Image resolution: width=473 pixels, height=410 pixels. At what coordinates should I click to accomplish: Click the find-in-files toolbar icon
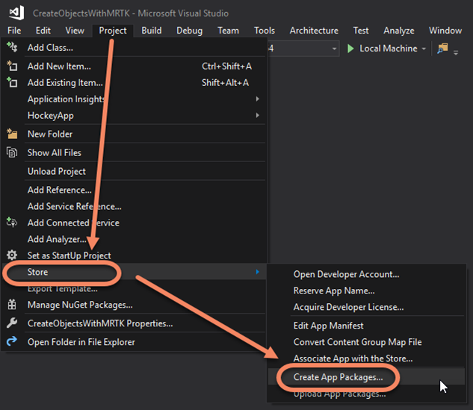[x=442, y=49]
